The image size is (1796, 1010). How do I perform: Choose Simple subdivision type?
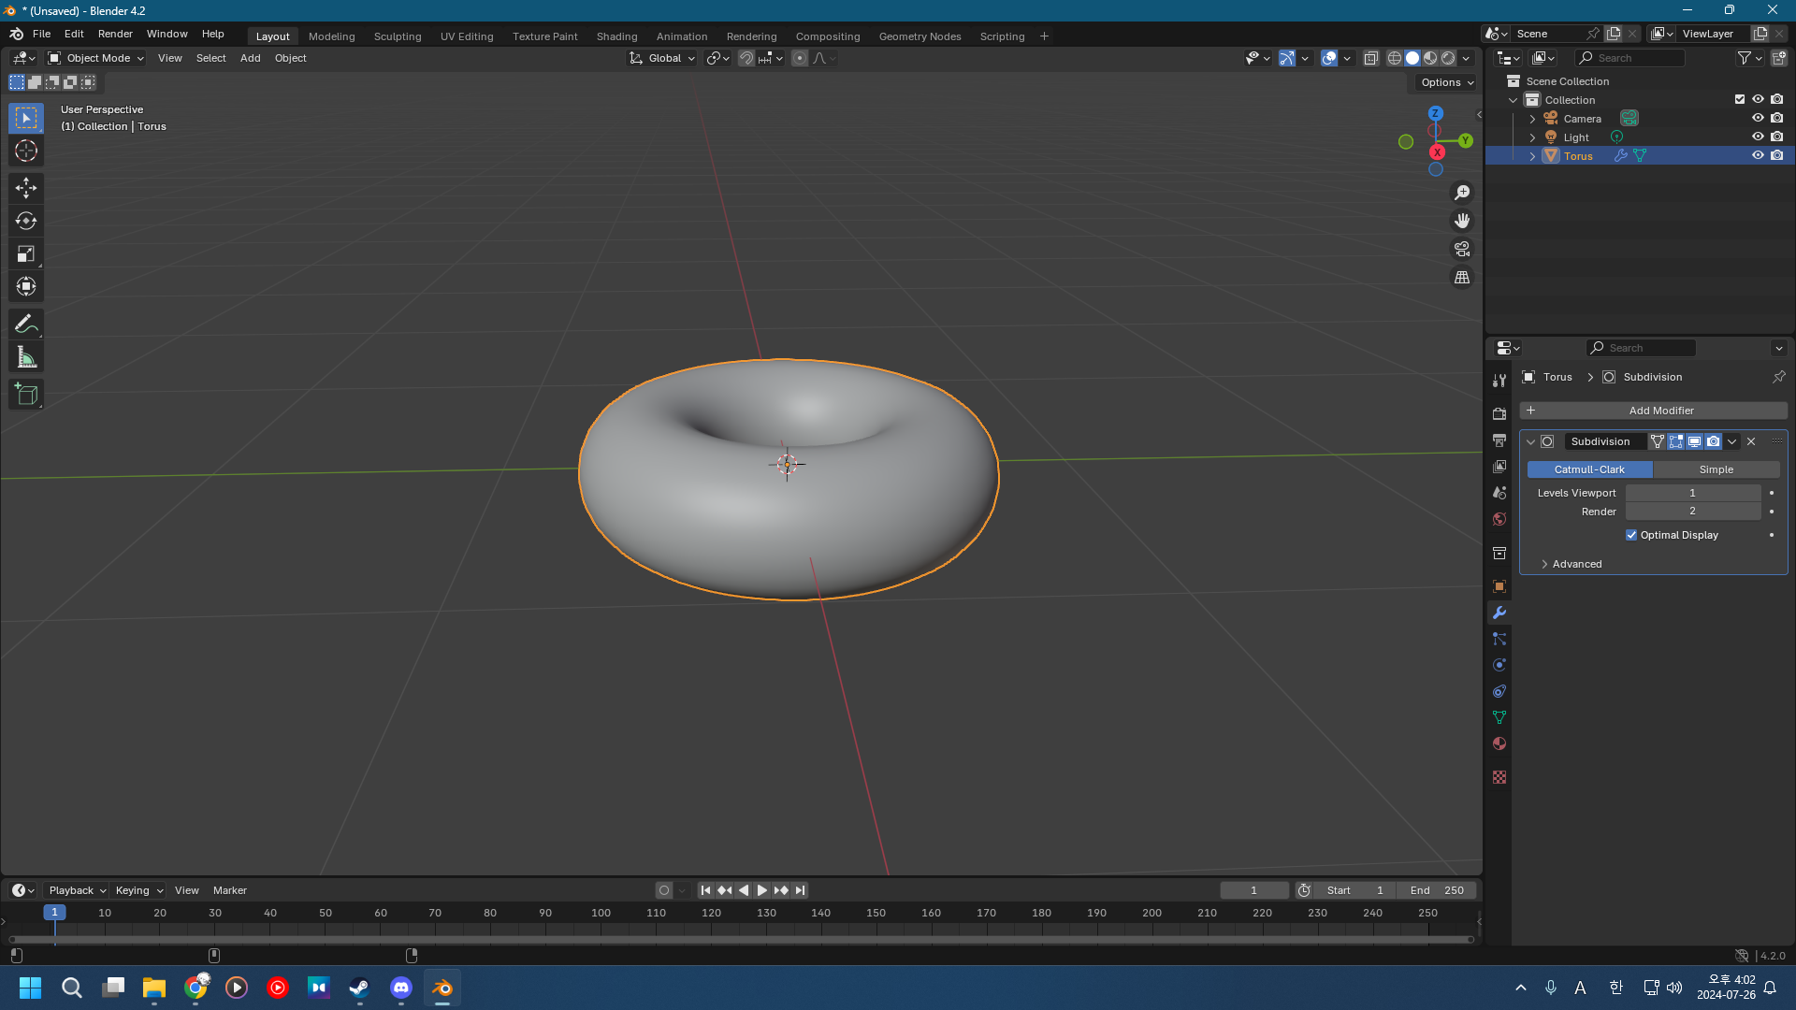click(1716, 469)
